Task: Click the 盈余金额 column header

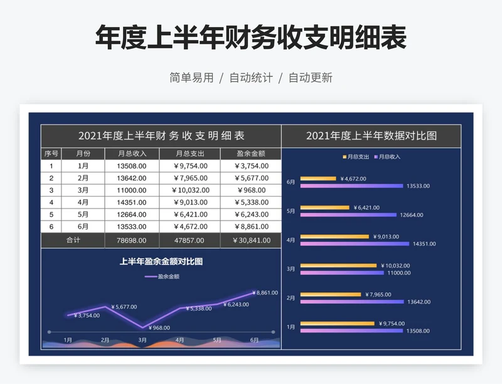Action: click(251, 154)
